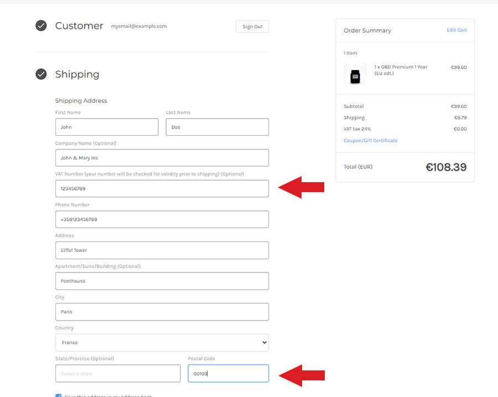The height and width of the screenshot is (397, 498).
Task: Click the Address field with Eiffel Tower
Action: 162,250
